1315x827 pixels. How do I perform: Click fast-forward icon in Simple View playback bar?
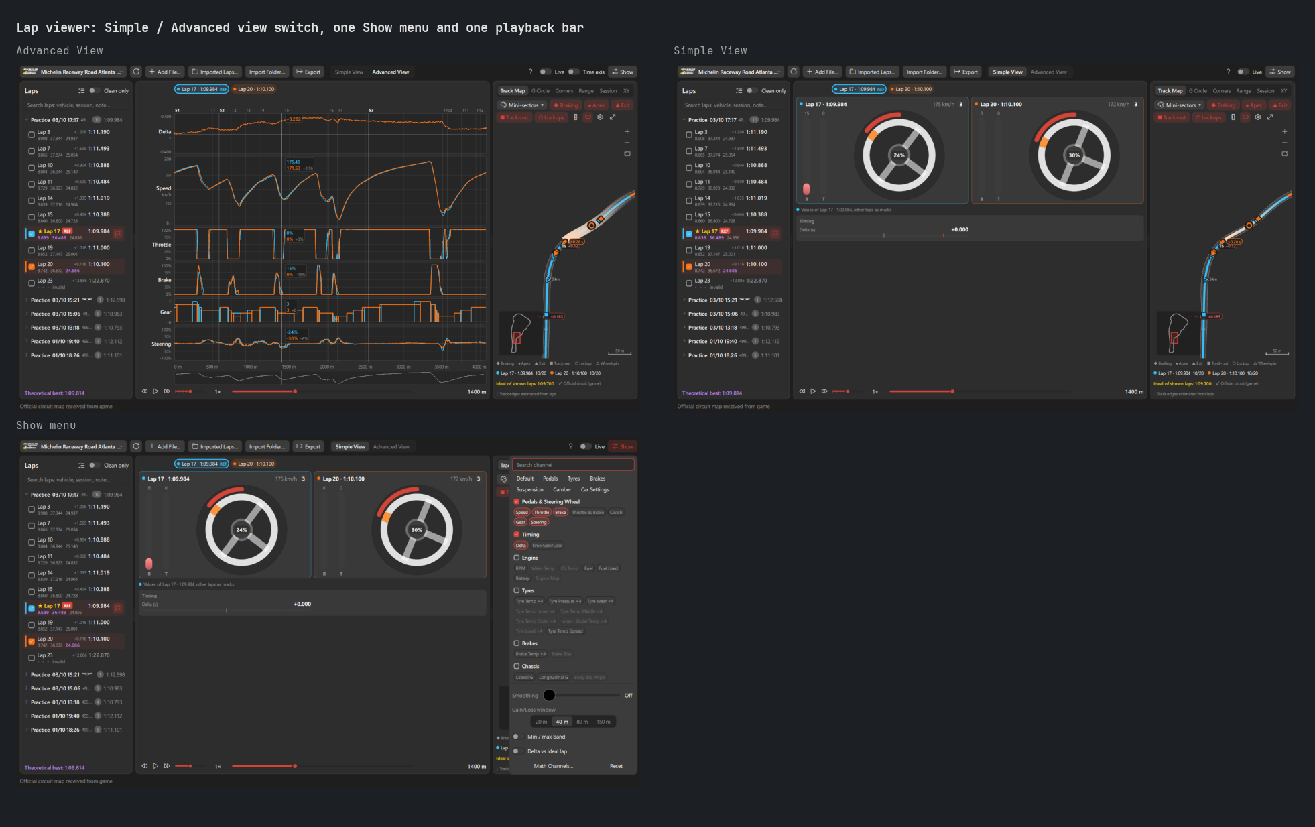pos(824,391)
